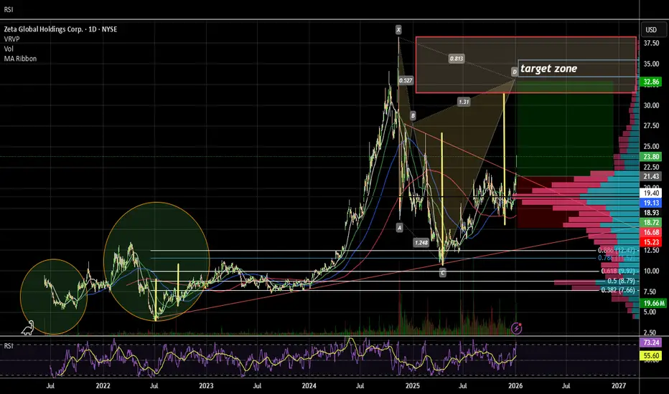Click the 2027 label on the time axis
669x394 pixels.
(619, 386)
